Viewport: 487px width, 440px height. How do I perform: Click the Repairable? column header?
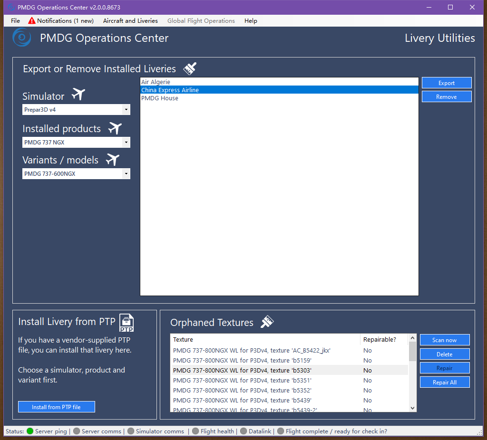pos(384,339)
